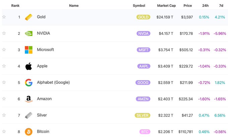Sort by the Symbol column header
The image size is (228, 137).
[139, 5]
